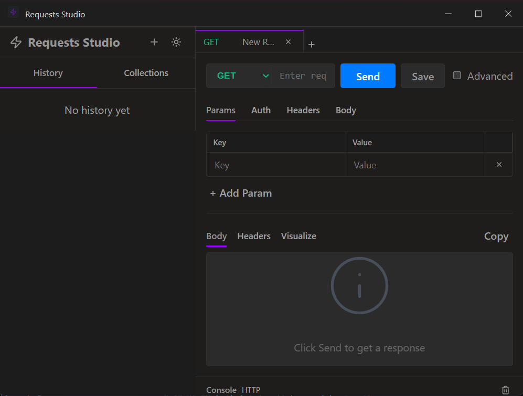Add a new parameter with Add Param
Screen dimensions: 523x396
pyautogui.click(x=241, y=193)
